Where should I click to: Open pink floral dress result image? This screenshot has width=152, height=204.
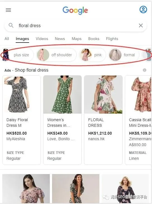[26, 189]
